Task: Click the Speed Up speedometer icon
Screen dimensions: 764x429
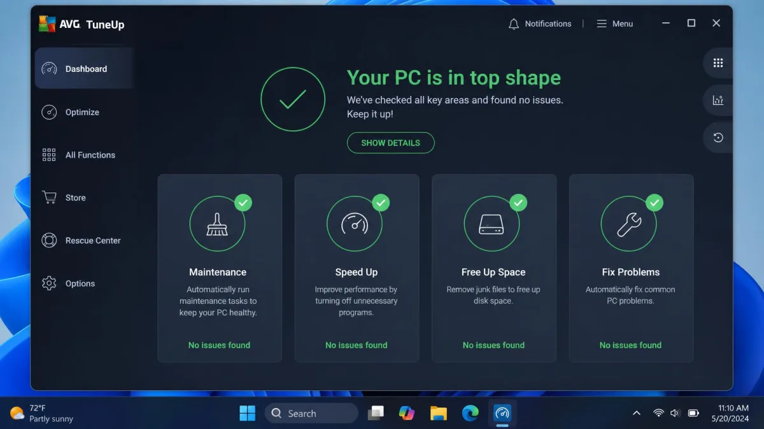Action: pos(355,224)
